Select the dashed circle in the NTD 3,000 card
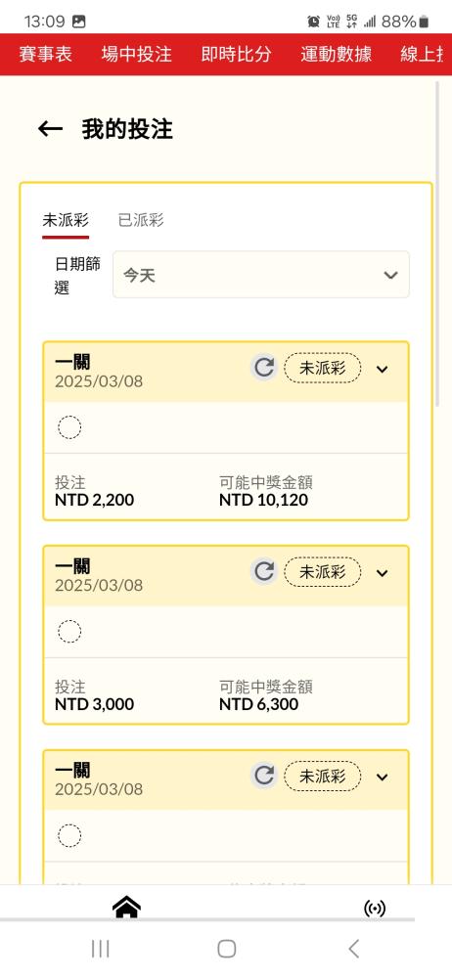 click(69, 632)
